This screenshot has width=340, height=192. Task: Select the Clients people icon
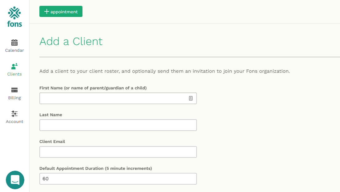tap(14, 66)
